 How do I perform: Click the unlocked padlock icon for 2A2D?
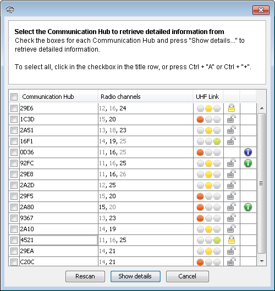click(x=232, y=185)
